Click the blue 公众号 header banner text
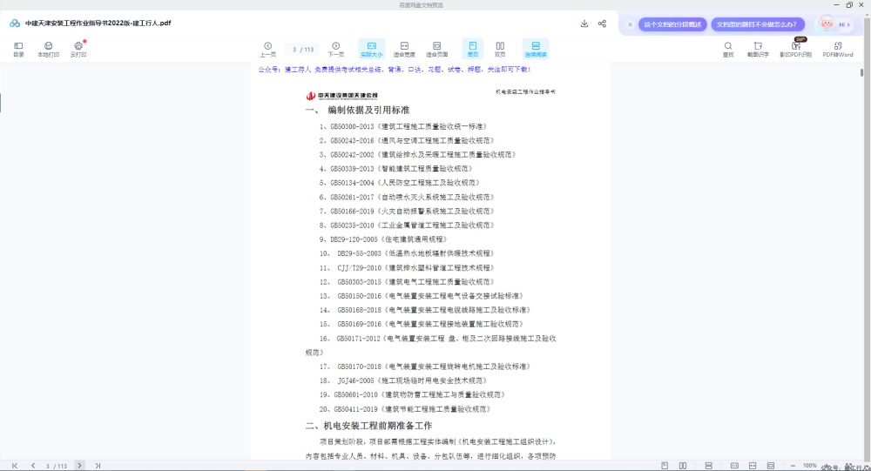The width and height of the screenshot is (871, 471). [x=395, y=70]
